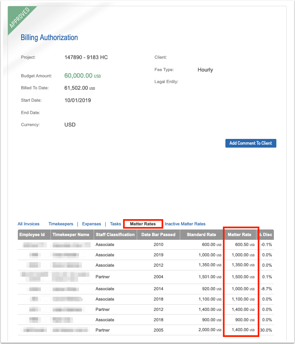The image size is (295, 344).
Task: Switch to the Timekeepers tab
Action: (x=60, y=224)
